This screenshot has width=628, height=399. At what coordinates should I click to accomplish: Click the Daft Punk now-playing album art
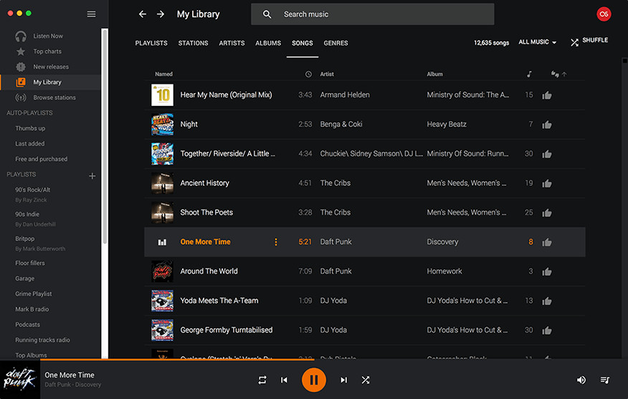tap(20, 380)
